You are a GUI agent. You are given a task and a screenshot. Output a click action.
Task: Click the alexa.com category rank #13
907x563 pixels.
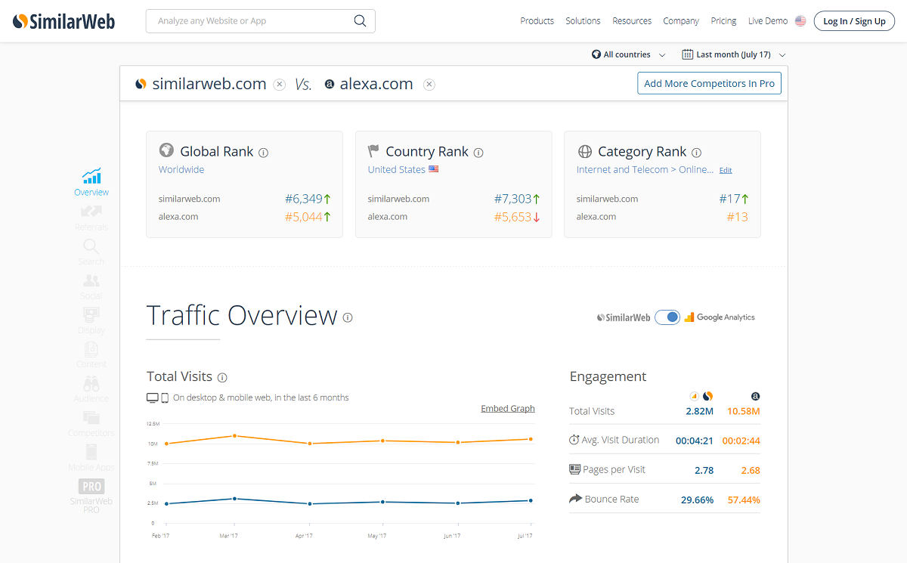[x=738, y=218]
